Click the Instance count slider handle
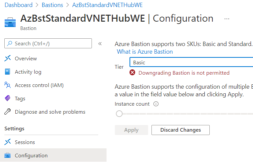 point(119,114)
